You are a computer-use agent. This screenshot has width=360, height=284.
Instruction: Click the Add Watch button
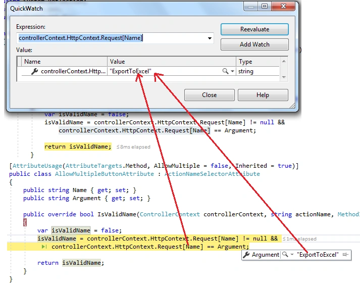(x=254, y=44)
